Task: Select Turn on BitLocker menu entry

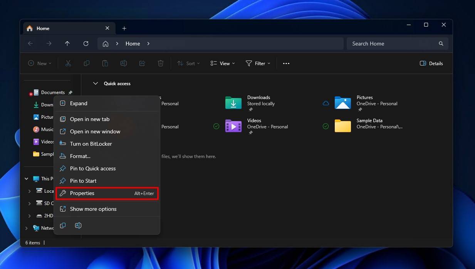Action: (x=91, y=144)
